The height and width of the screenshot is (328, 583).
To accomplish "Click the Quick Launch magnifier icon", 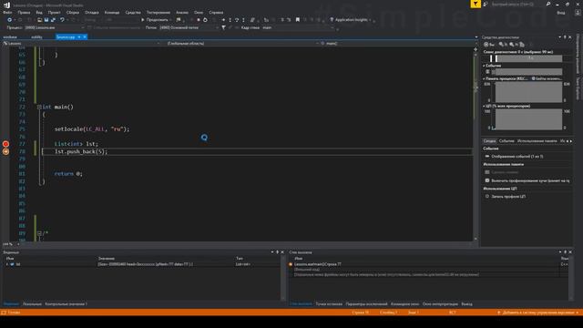I will pos(548,4).
